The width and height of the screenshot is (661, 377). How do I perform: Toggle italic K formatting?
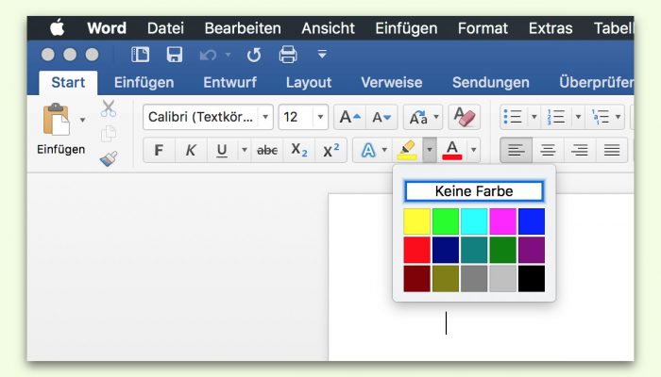(191, 150)
